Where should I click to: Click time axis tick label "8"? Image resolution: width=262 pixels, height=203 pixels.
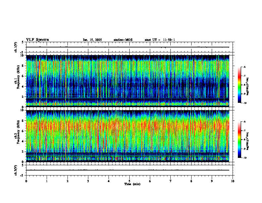[x=191, y=181]
